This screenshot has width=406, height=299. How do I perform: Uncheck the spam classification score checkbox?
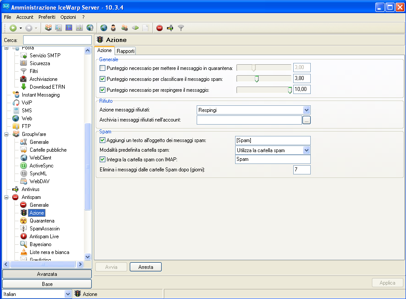pos(103,79)
